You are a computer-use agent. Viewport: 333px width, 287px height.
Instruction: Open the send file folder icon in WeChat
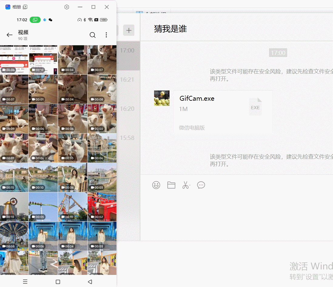click(x=171, y=185)
